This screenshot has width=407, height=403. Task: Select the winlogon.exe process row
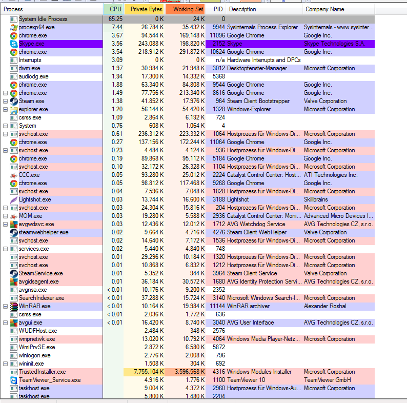[188, 355]
